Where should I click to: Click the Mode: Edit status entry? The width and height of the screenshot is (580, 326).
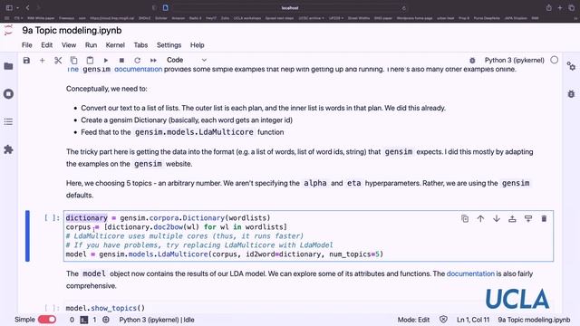click(413, 320)
